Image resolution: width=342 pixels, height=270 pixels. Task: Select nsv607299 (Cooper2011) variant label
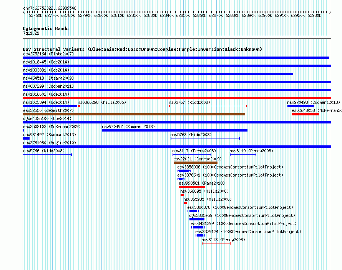point(48,86)
